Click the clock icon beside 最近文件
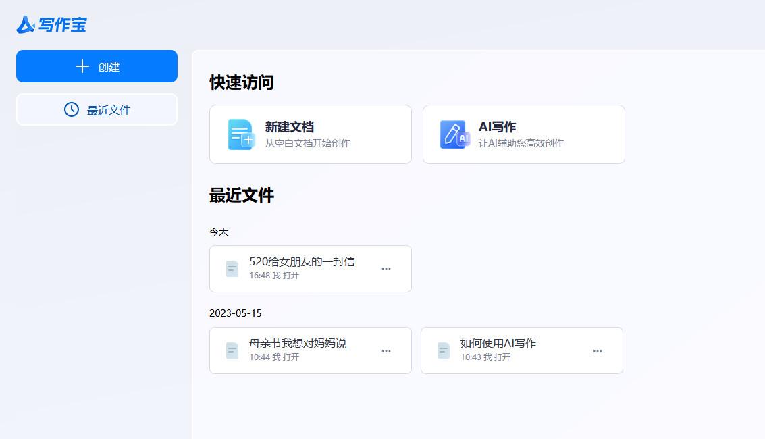Screen dimensions: 765x439 tap(71, 109)
